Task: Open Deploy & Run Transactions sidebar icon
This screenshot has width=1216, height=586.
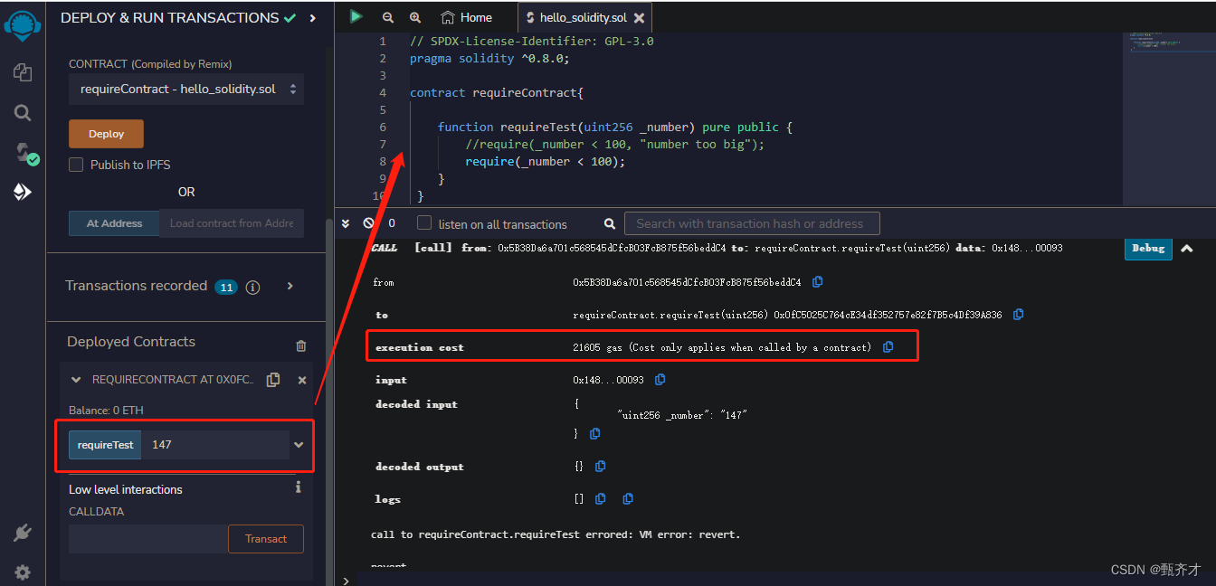Action: [x=23, y=192]
